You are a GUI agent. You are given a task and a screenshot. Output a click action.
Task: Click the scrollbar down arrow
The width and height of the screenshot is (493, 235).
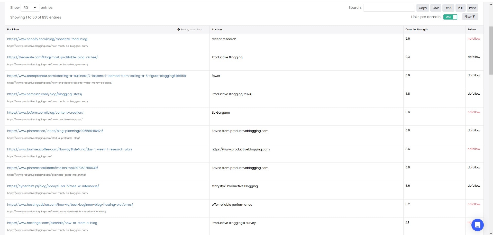pyautogui.click(x=490, y=233)
